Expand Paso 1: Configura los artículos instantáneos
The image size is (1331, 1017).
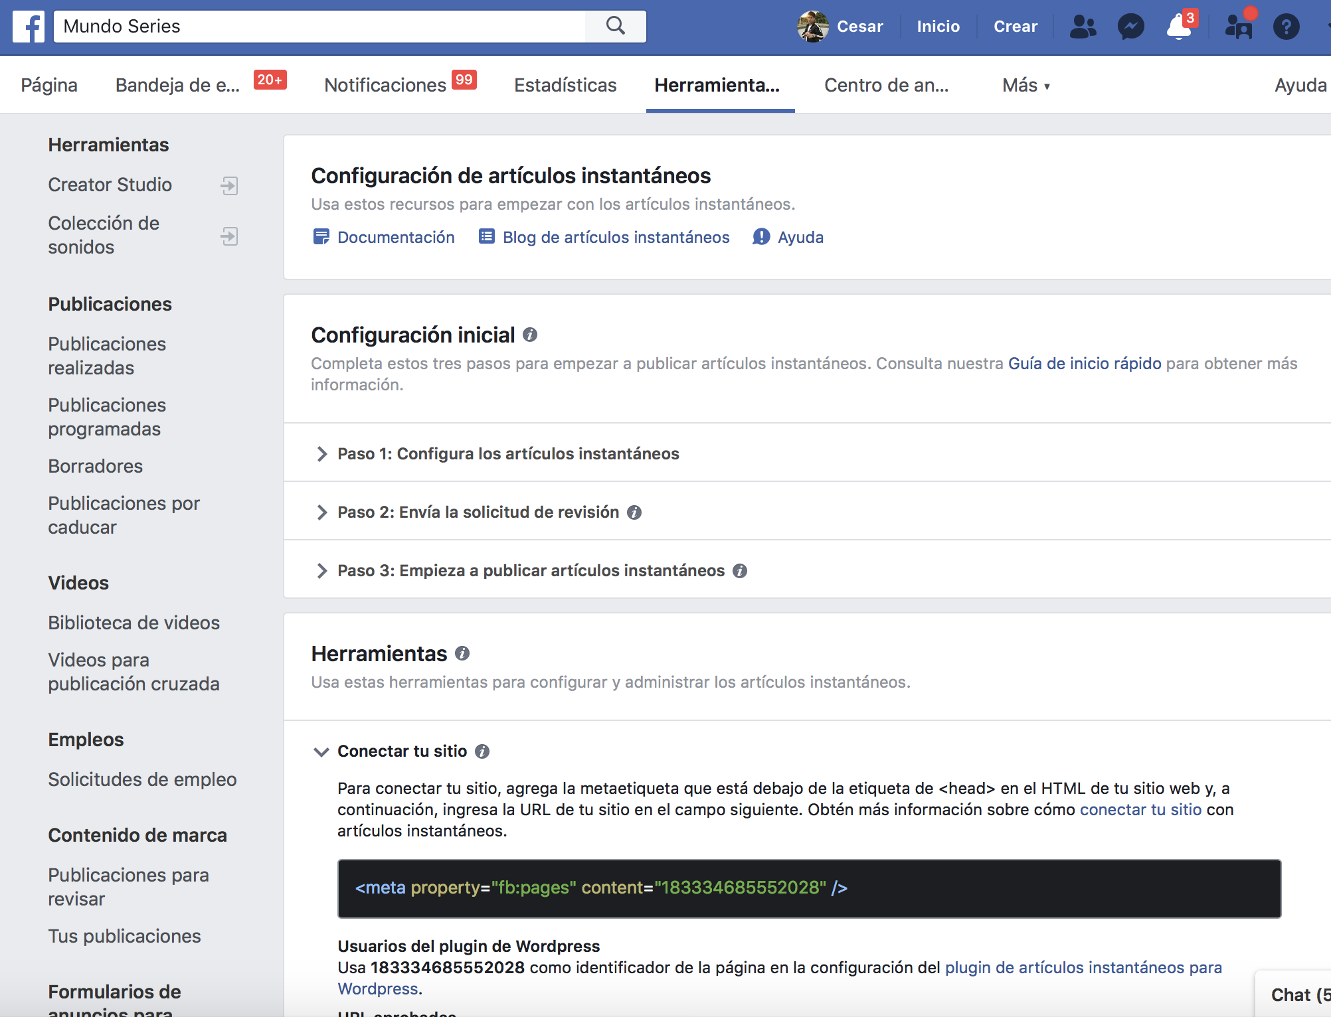[508, 453]
